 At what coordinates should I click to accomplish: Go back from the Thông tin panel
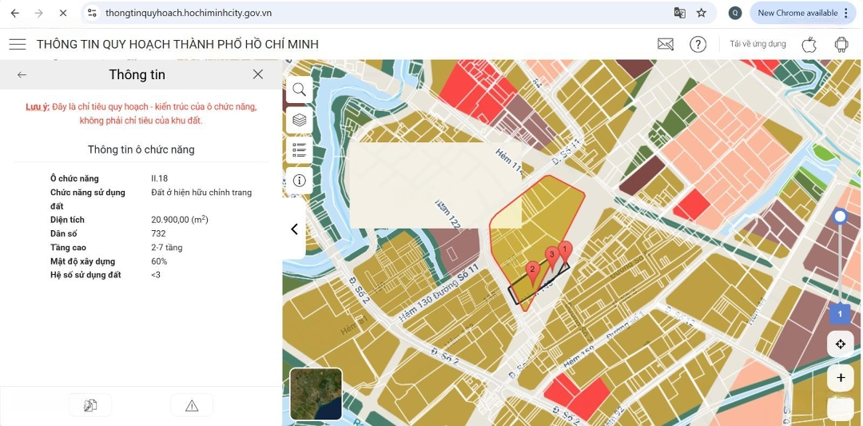(22, 74)
